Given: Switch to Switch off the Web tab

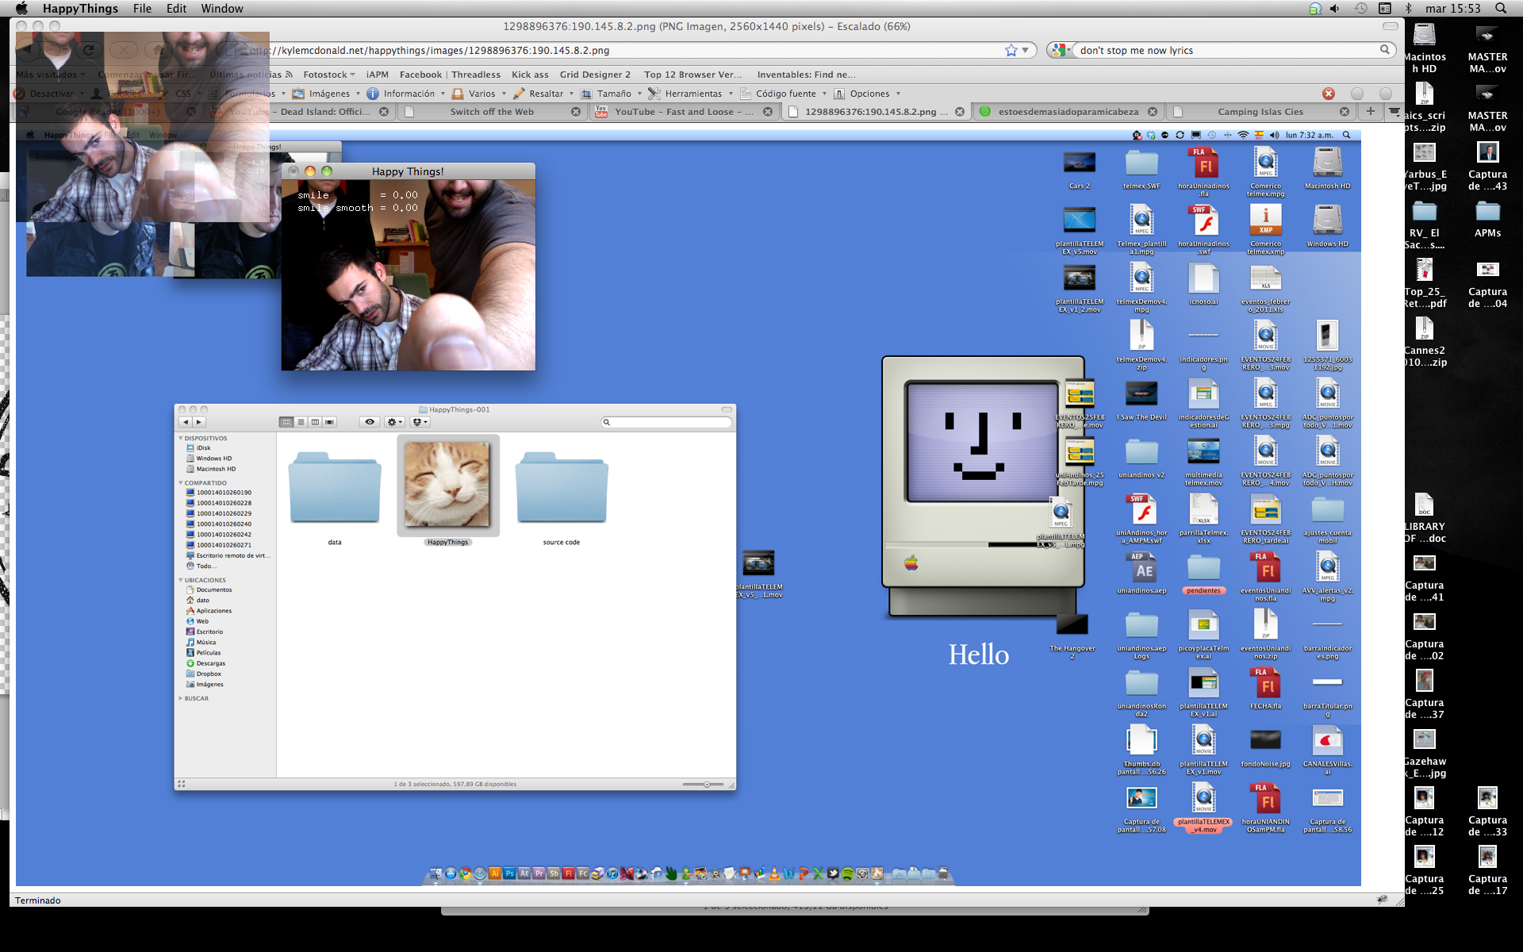Looking at the screenshot, I should (x=491, y=112).
